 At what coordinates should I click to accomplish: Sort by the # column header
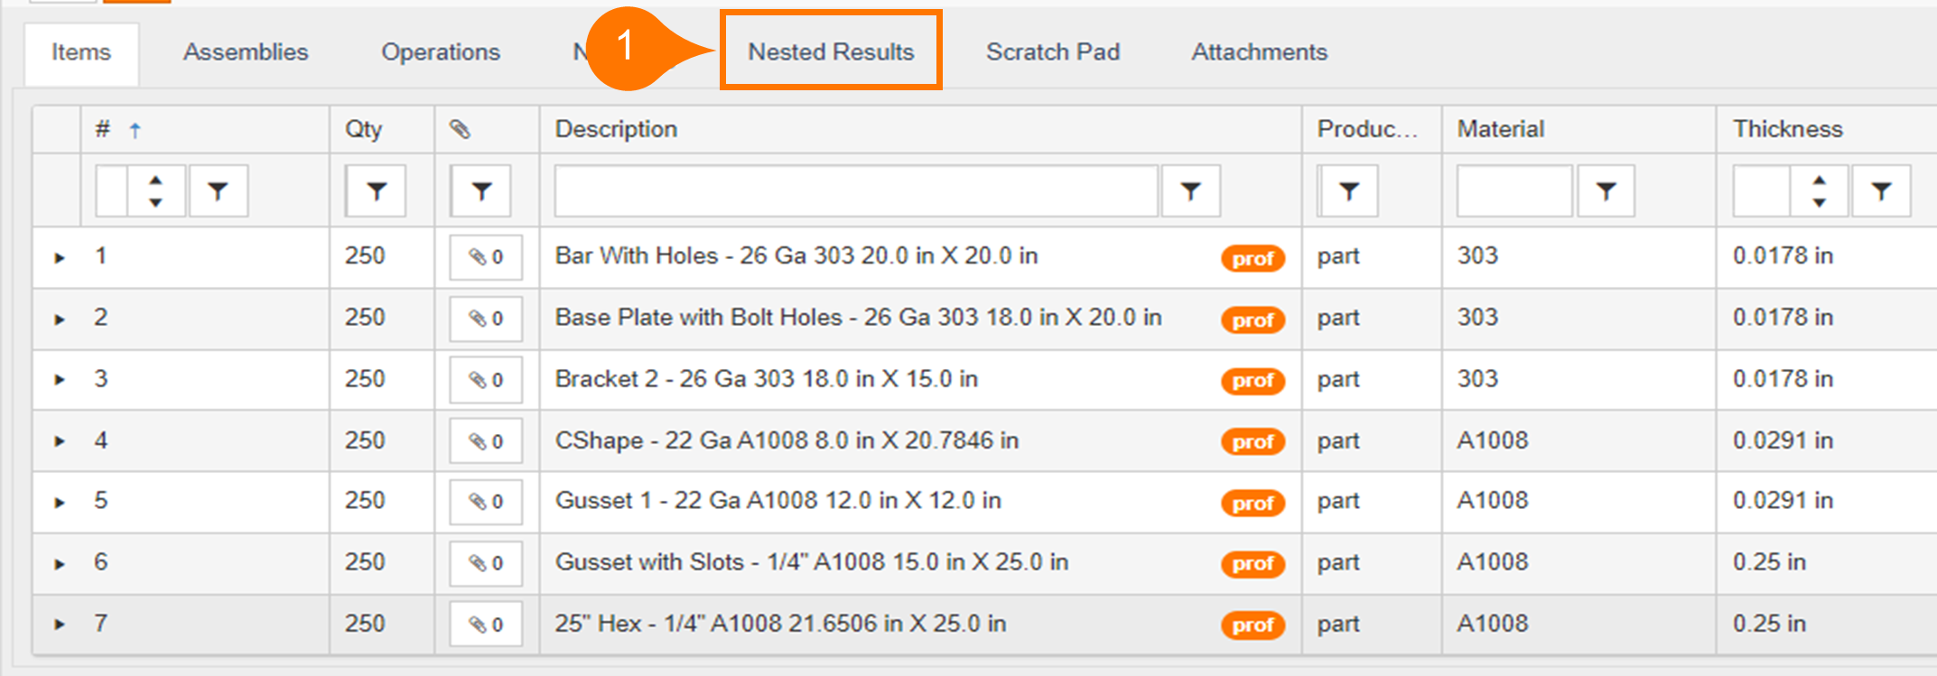[103, 130]
